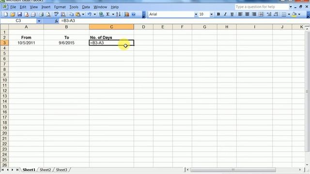The height and width of the screenshot is (174, 310).
Task: Expand the AutoSum functions dropdown arrow
Action: point(113,14)
